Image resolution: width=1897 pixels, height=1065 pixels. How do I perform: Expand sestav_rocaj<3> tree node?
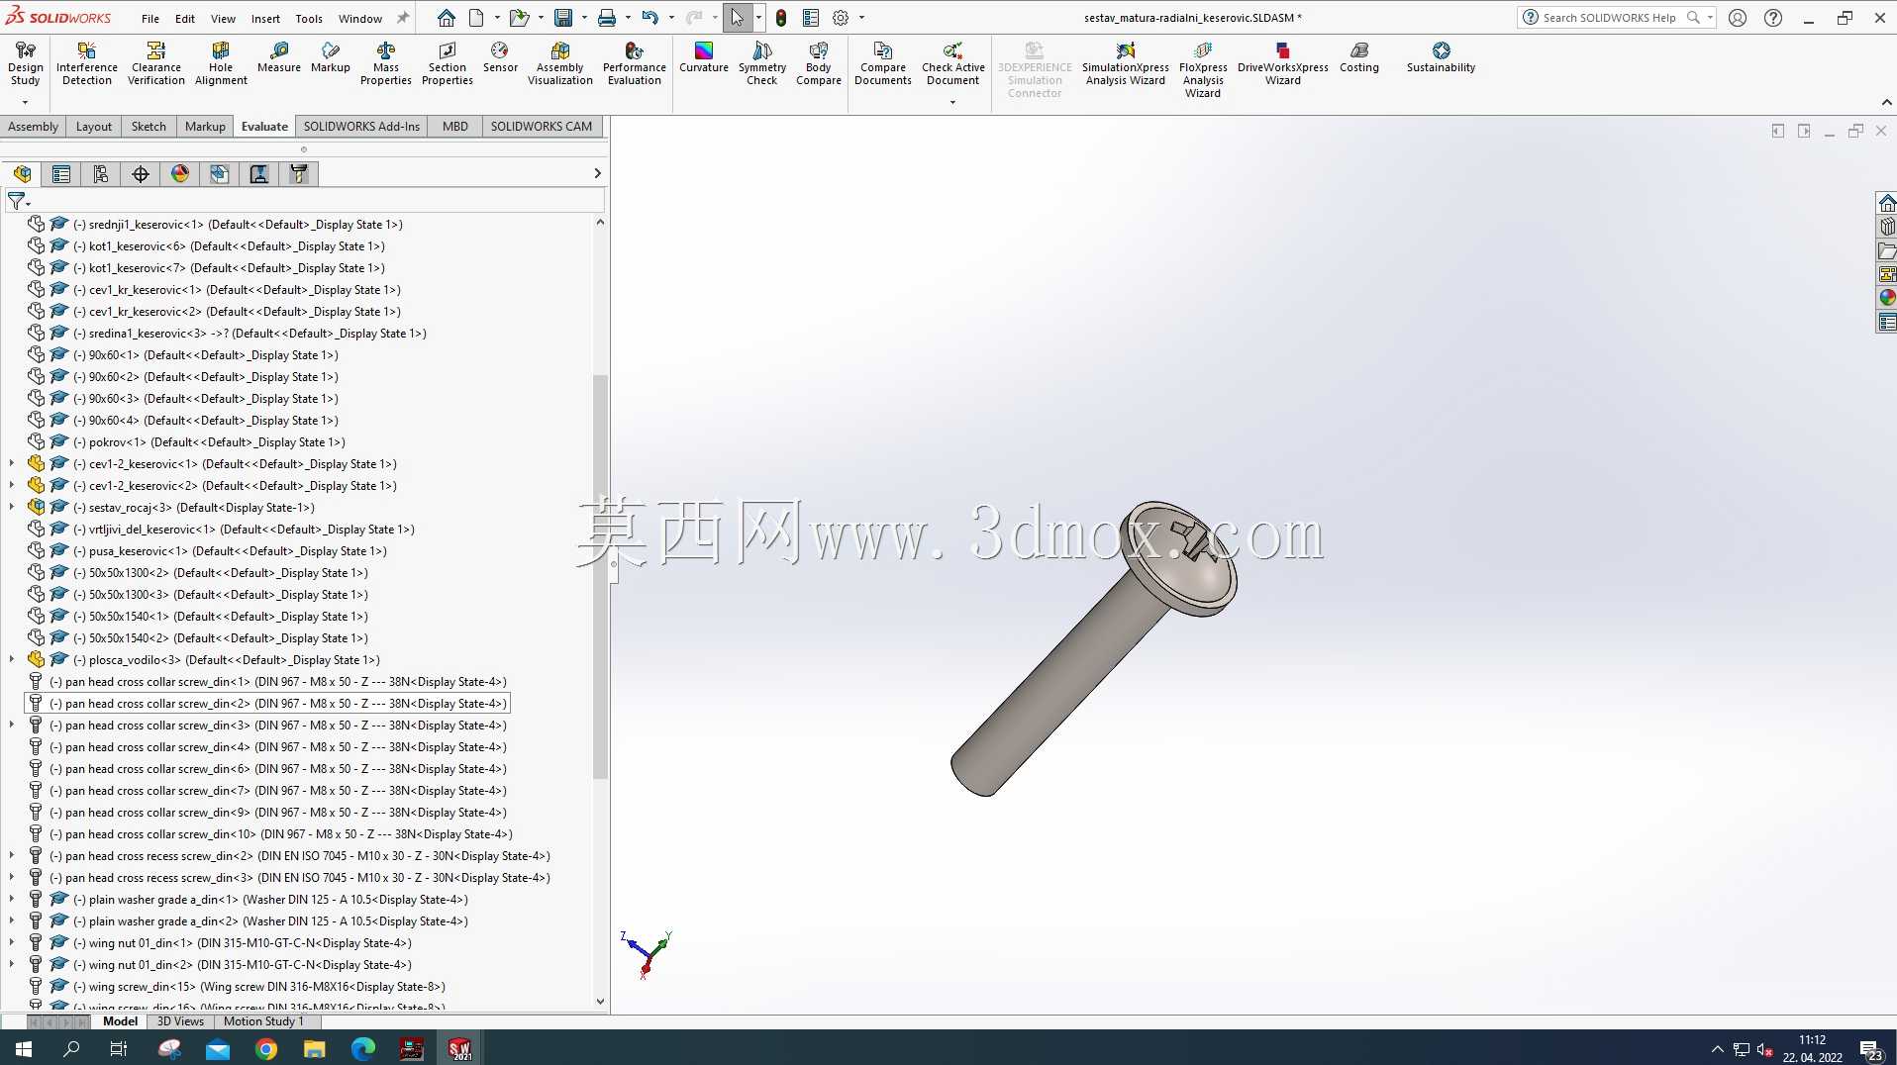[12, 507]
